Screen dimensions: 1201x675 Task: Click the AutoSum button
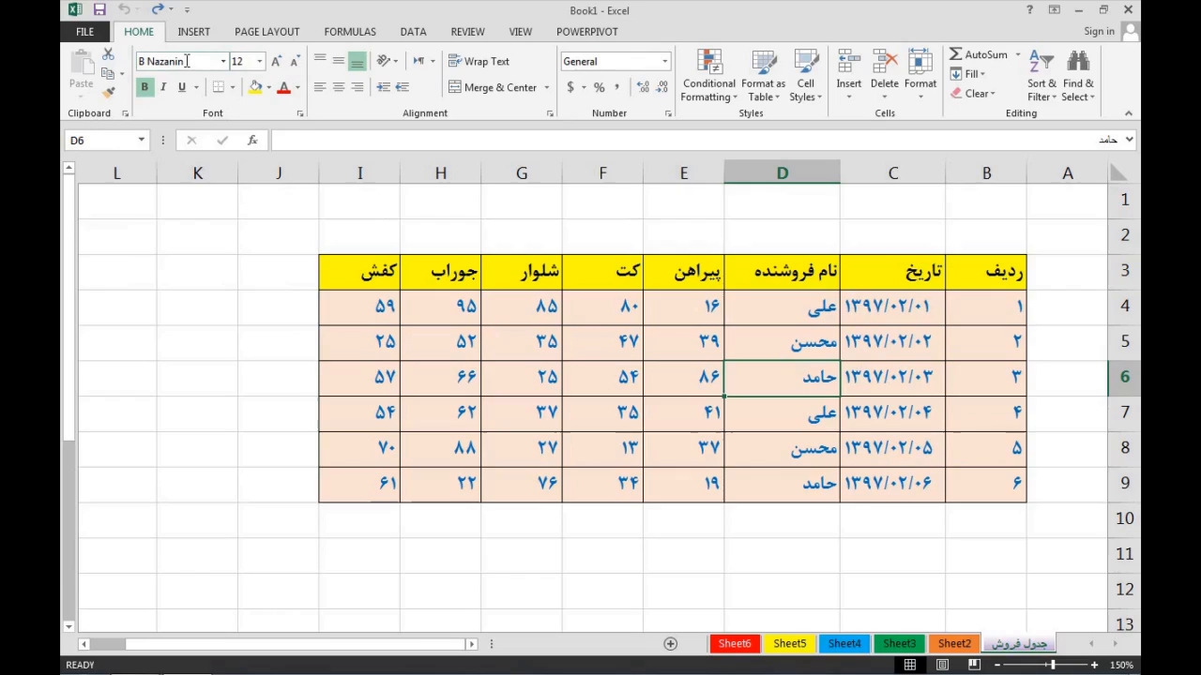[x=978, y=54]
